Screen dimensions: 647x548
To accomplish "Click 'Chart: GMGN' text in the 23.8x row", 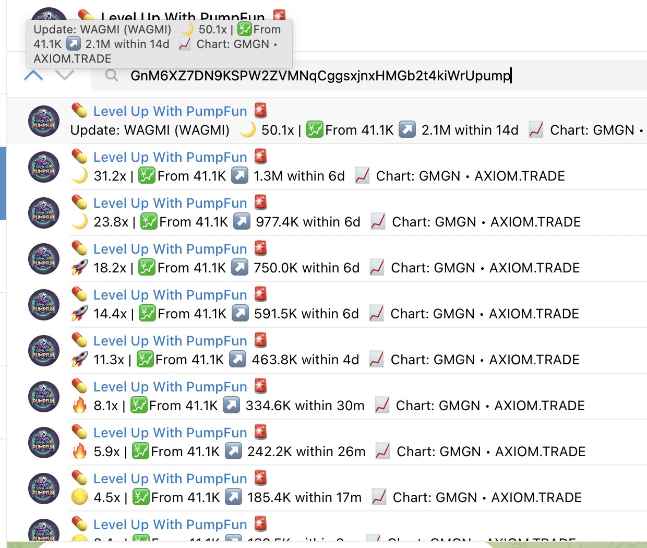I will pyautogui.click(x=434, y=222).
